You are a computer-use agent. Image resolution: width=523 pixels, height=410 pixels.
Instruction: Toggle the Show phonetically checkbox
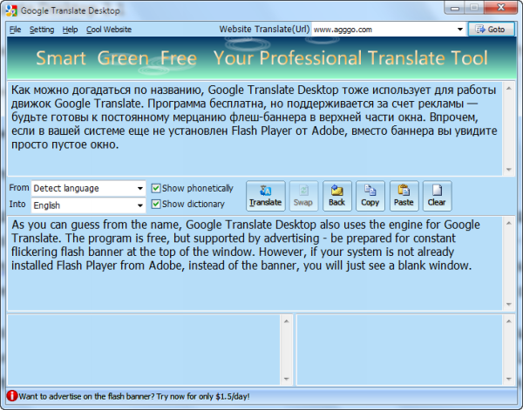click(156, 188)
